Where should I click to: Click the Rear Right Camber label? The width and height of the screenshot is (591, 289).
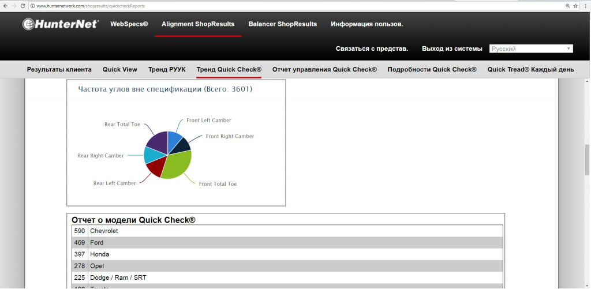[x=100, y=156]
